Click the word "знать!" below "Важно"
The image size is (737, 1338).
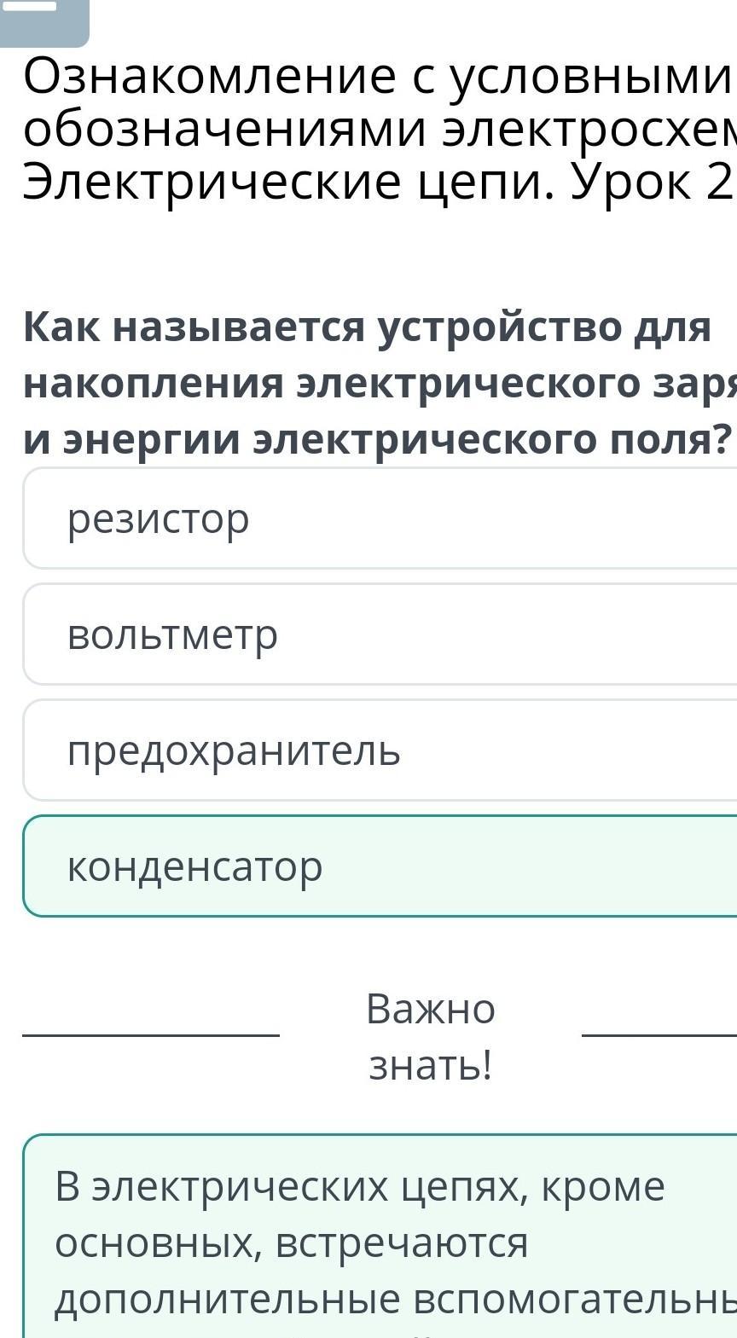pos(431,1065)
